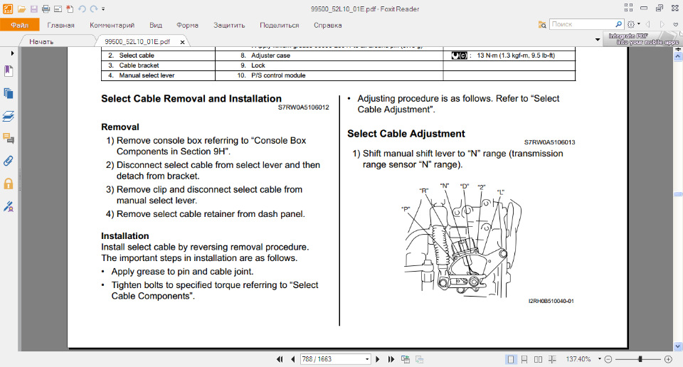Expand the open tabs list dropdown arrow
This screenshot has width=683, height=367.
point(598,40)
